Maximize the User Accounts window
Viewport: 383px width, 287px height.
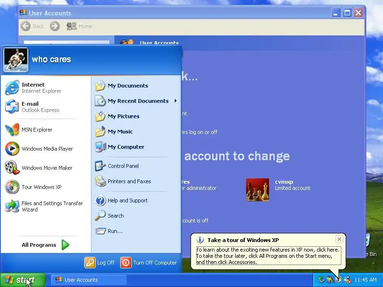[347, 13]
